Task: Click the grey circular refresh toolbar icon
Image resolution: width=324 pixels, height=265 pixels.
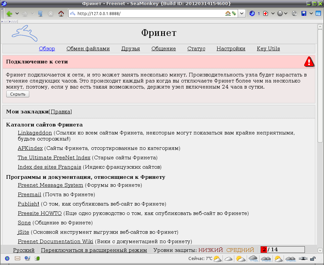Action: 294,14
